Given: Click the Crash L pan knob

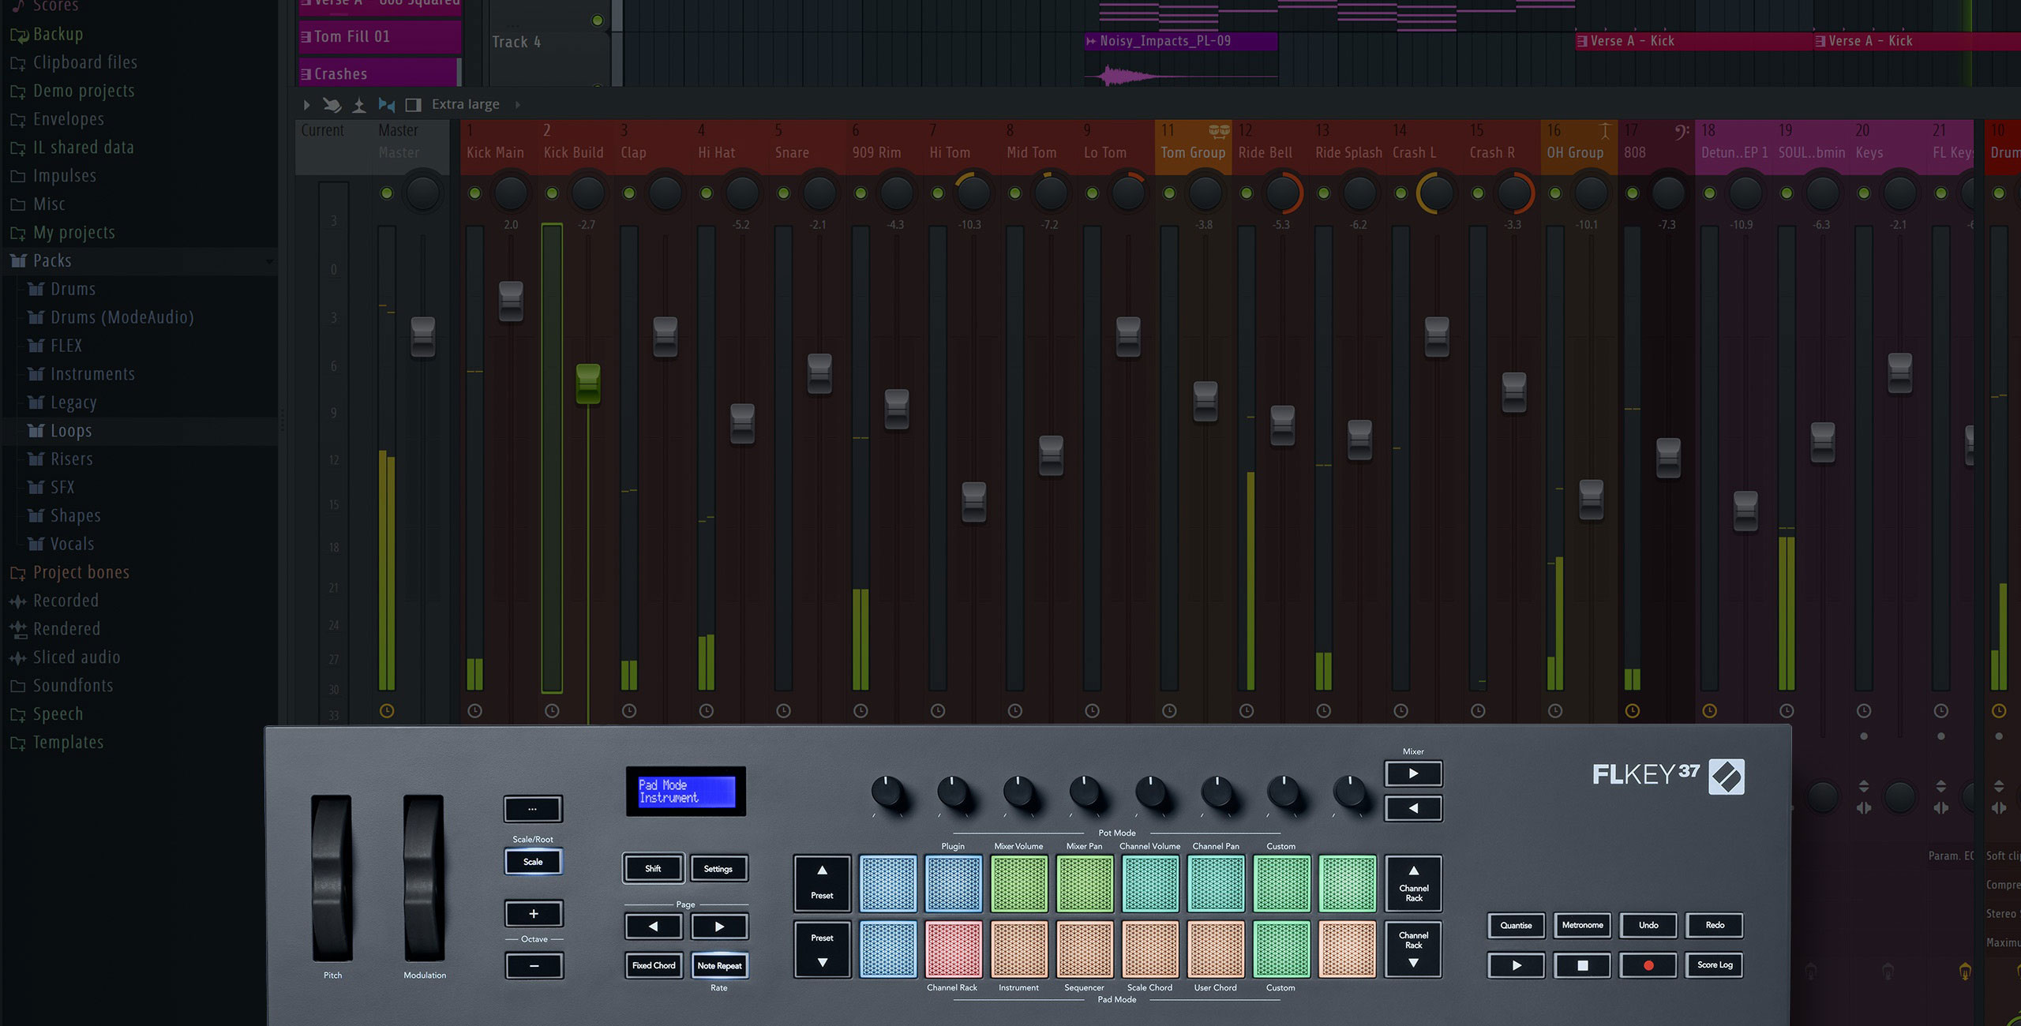Looking at the screenshot, I should click(x=1436, y=193).
